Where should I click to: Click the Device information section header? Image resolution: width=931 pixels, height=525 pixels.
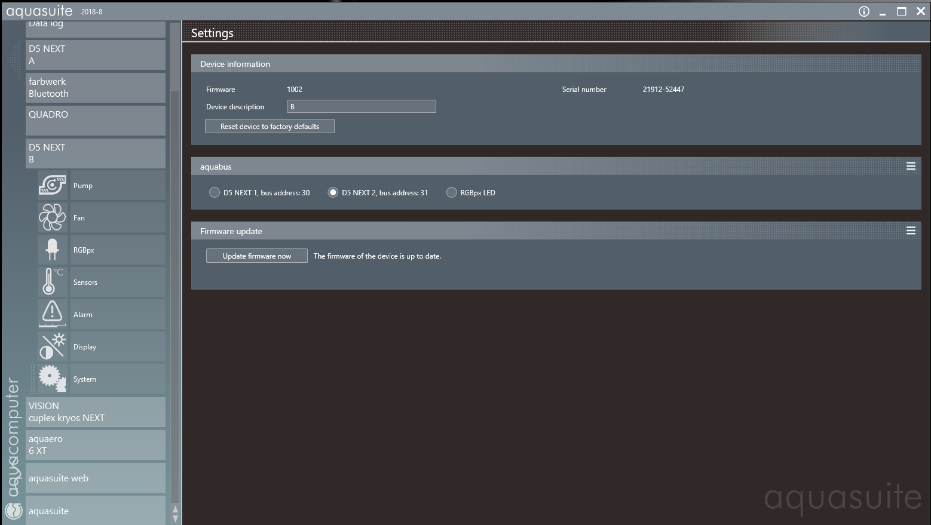(556, 64)
